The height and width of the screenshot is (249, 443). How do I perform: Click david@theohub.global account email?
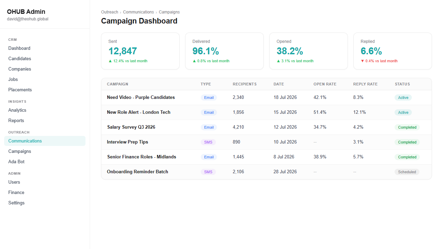pos(28,19)
